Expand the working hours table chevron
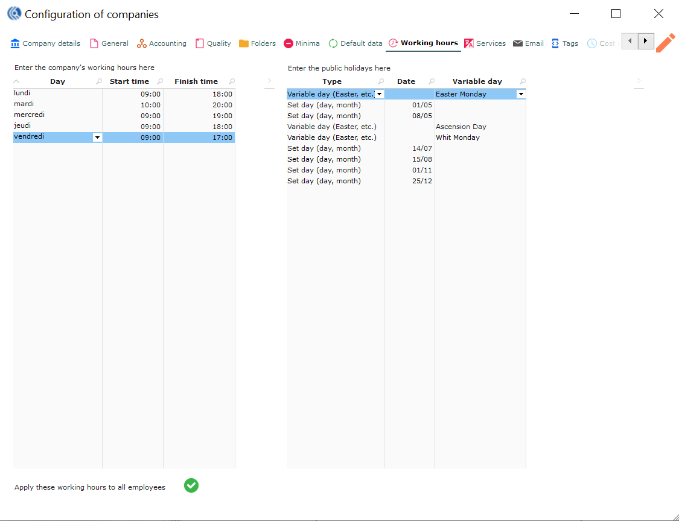This screenshot has width=679, height=521. coord(269,81)
